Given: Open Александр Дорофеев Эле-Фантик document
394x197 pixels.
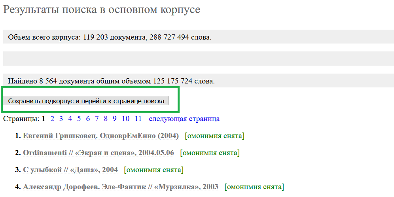Looking at the screenshot, I should (121, 187).
